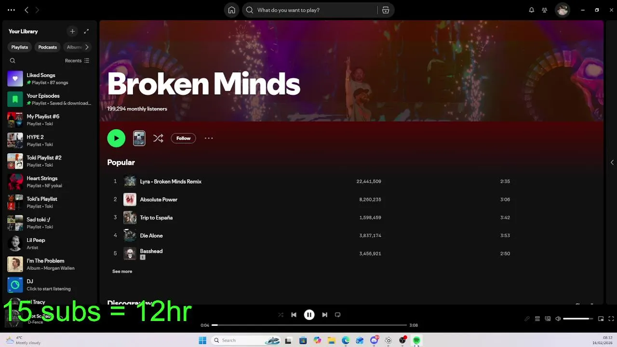This screenshot has height=347, width=617.
Task: Click the Windows taskbar Search box
Action: pos(246,340)
